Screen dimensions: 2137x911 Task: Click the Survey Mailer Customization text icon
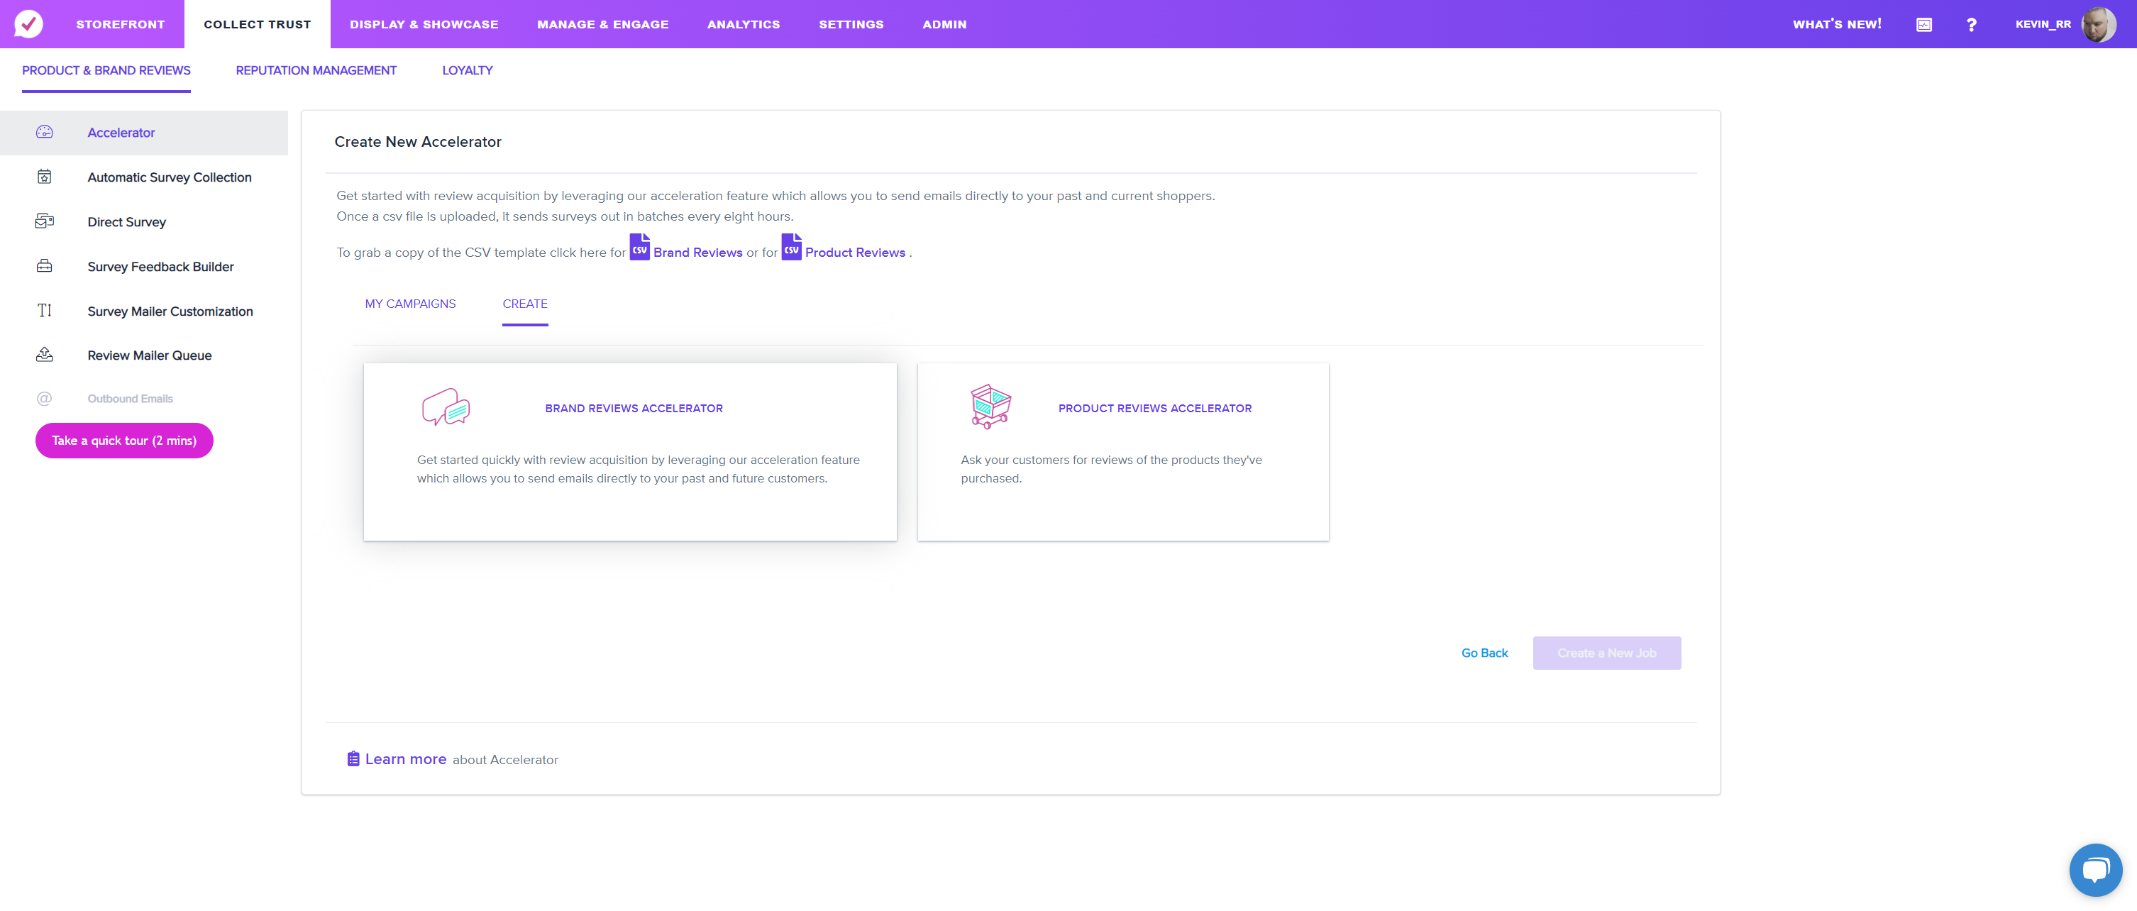45,310
